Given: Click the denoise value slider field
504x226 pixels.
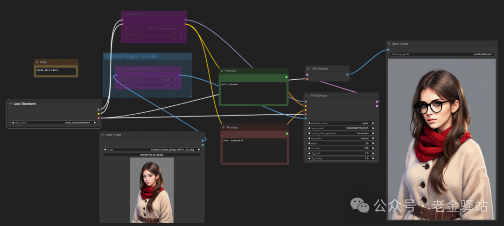Looking at the screenshot, I should point(341,148).
